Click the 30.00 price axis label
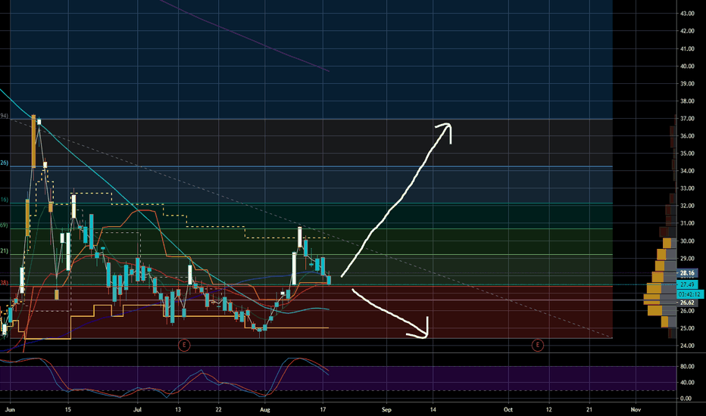706x416 pixels. pyautogui.click(x=687, y=241)
